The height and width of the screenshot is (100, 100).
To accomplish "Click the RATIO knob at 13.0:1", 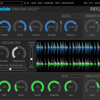I will click(x=20, y=26).
